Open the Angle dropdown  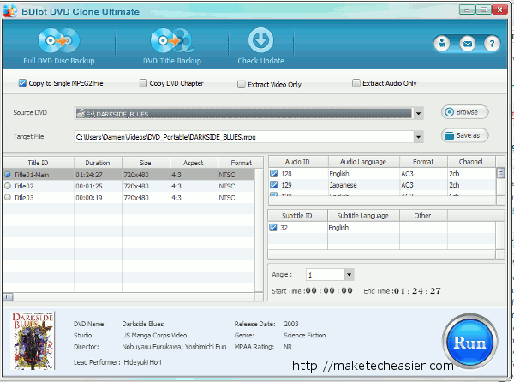[x=349, y=275]
